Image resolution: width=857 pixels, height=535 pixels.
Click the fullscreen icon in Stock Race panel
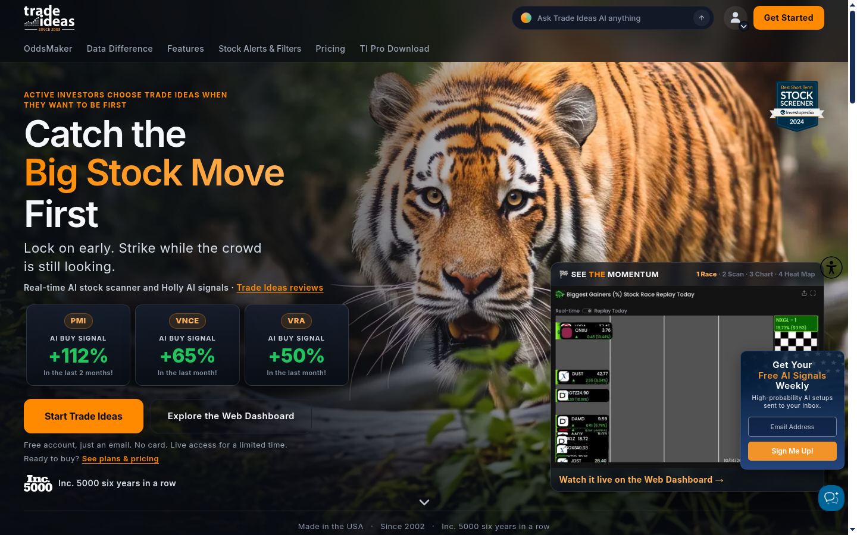[813, 293]
